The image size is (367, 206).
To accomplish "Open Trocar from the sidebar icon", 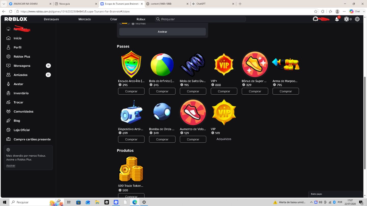I will (8, 102).
